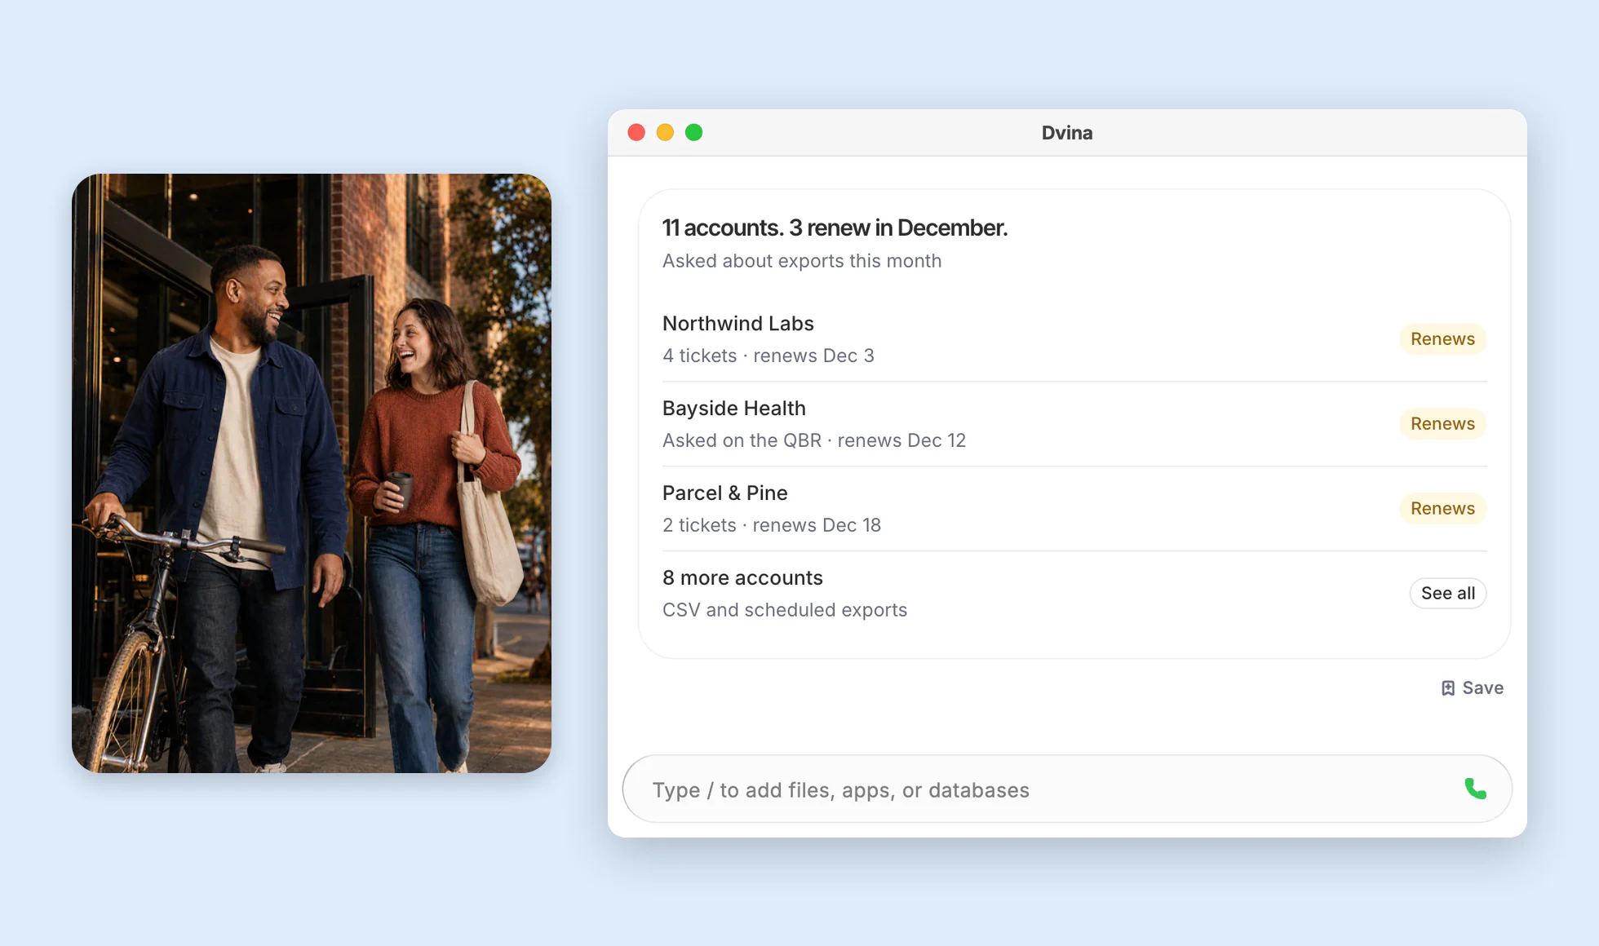
Task: Close the Dvina window with red button
Action: 636,132
